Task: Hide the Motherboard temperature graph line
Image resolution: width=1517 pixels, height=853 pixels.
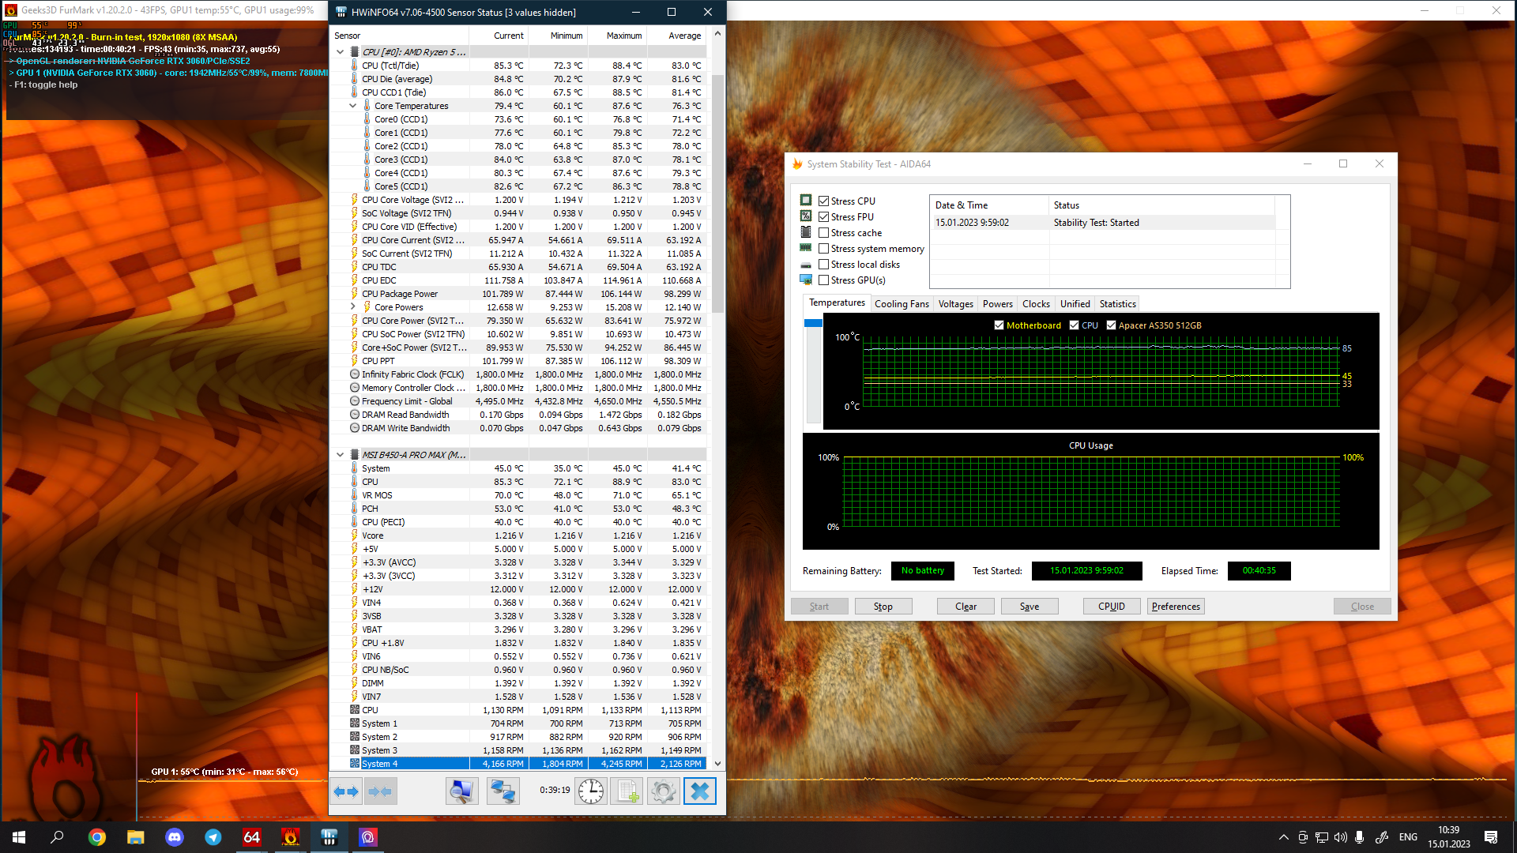Action: point(999,325)
